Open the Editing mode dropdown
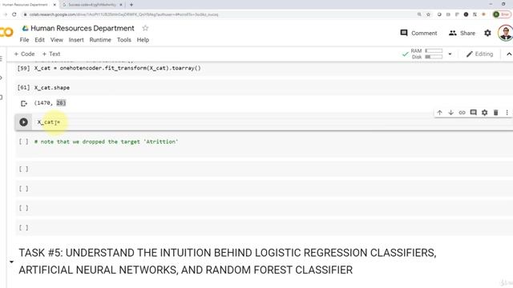The image size is (513, 288). (479, 54)
